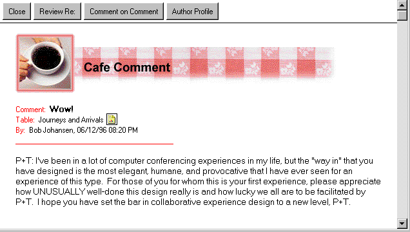
Task: Click the coffee cup picture
Action: (x=45, y=63)
